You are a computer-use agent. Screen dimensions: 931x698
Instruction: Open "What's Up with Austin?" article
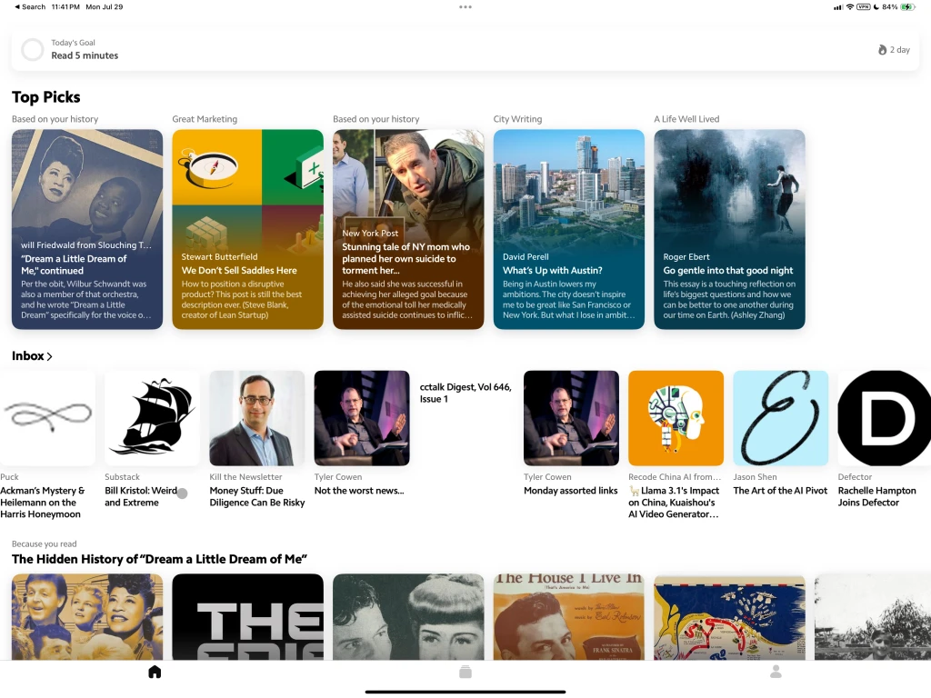[x=568, y=229]
